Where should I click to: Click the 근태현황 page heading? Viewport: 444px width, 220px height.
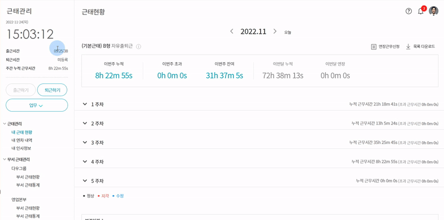[x=94, y=12]
